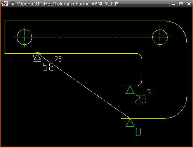Maximize the drawing window
The width and height of the screenshot is (193, 148).
point(181,4)
